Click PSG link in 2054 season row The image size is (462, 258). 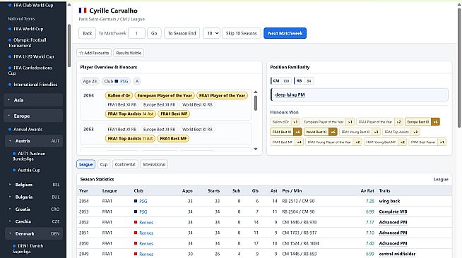coord(143,202)
